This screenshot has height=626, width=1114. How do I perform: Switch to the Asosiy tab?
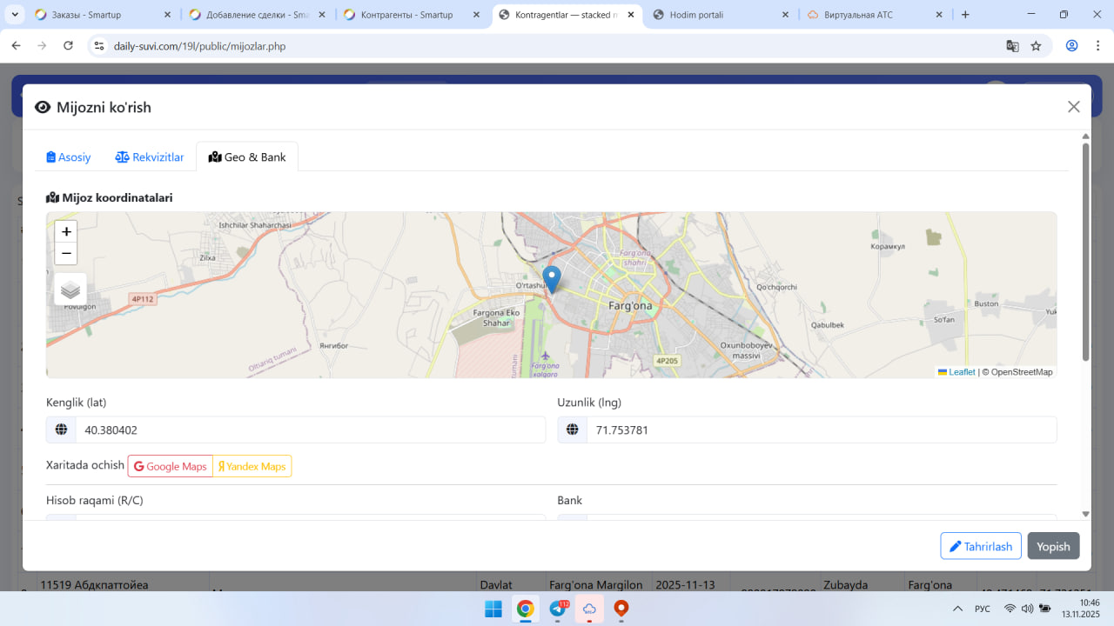(x=69, y=157)
